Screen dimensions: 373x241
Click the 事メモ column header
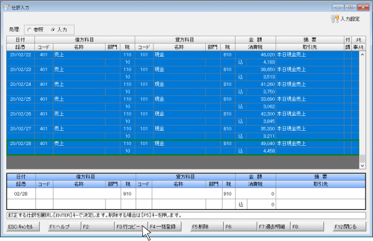pyautogui.click(x=358, y=47)
